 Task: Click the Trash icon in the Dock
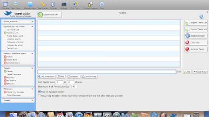[196, 115]
